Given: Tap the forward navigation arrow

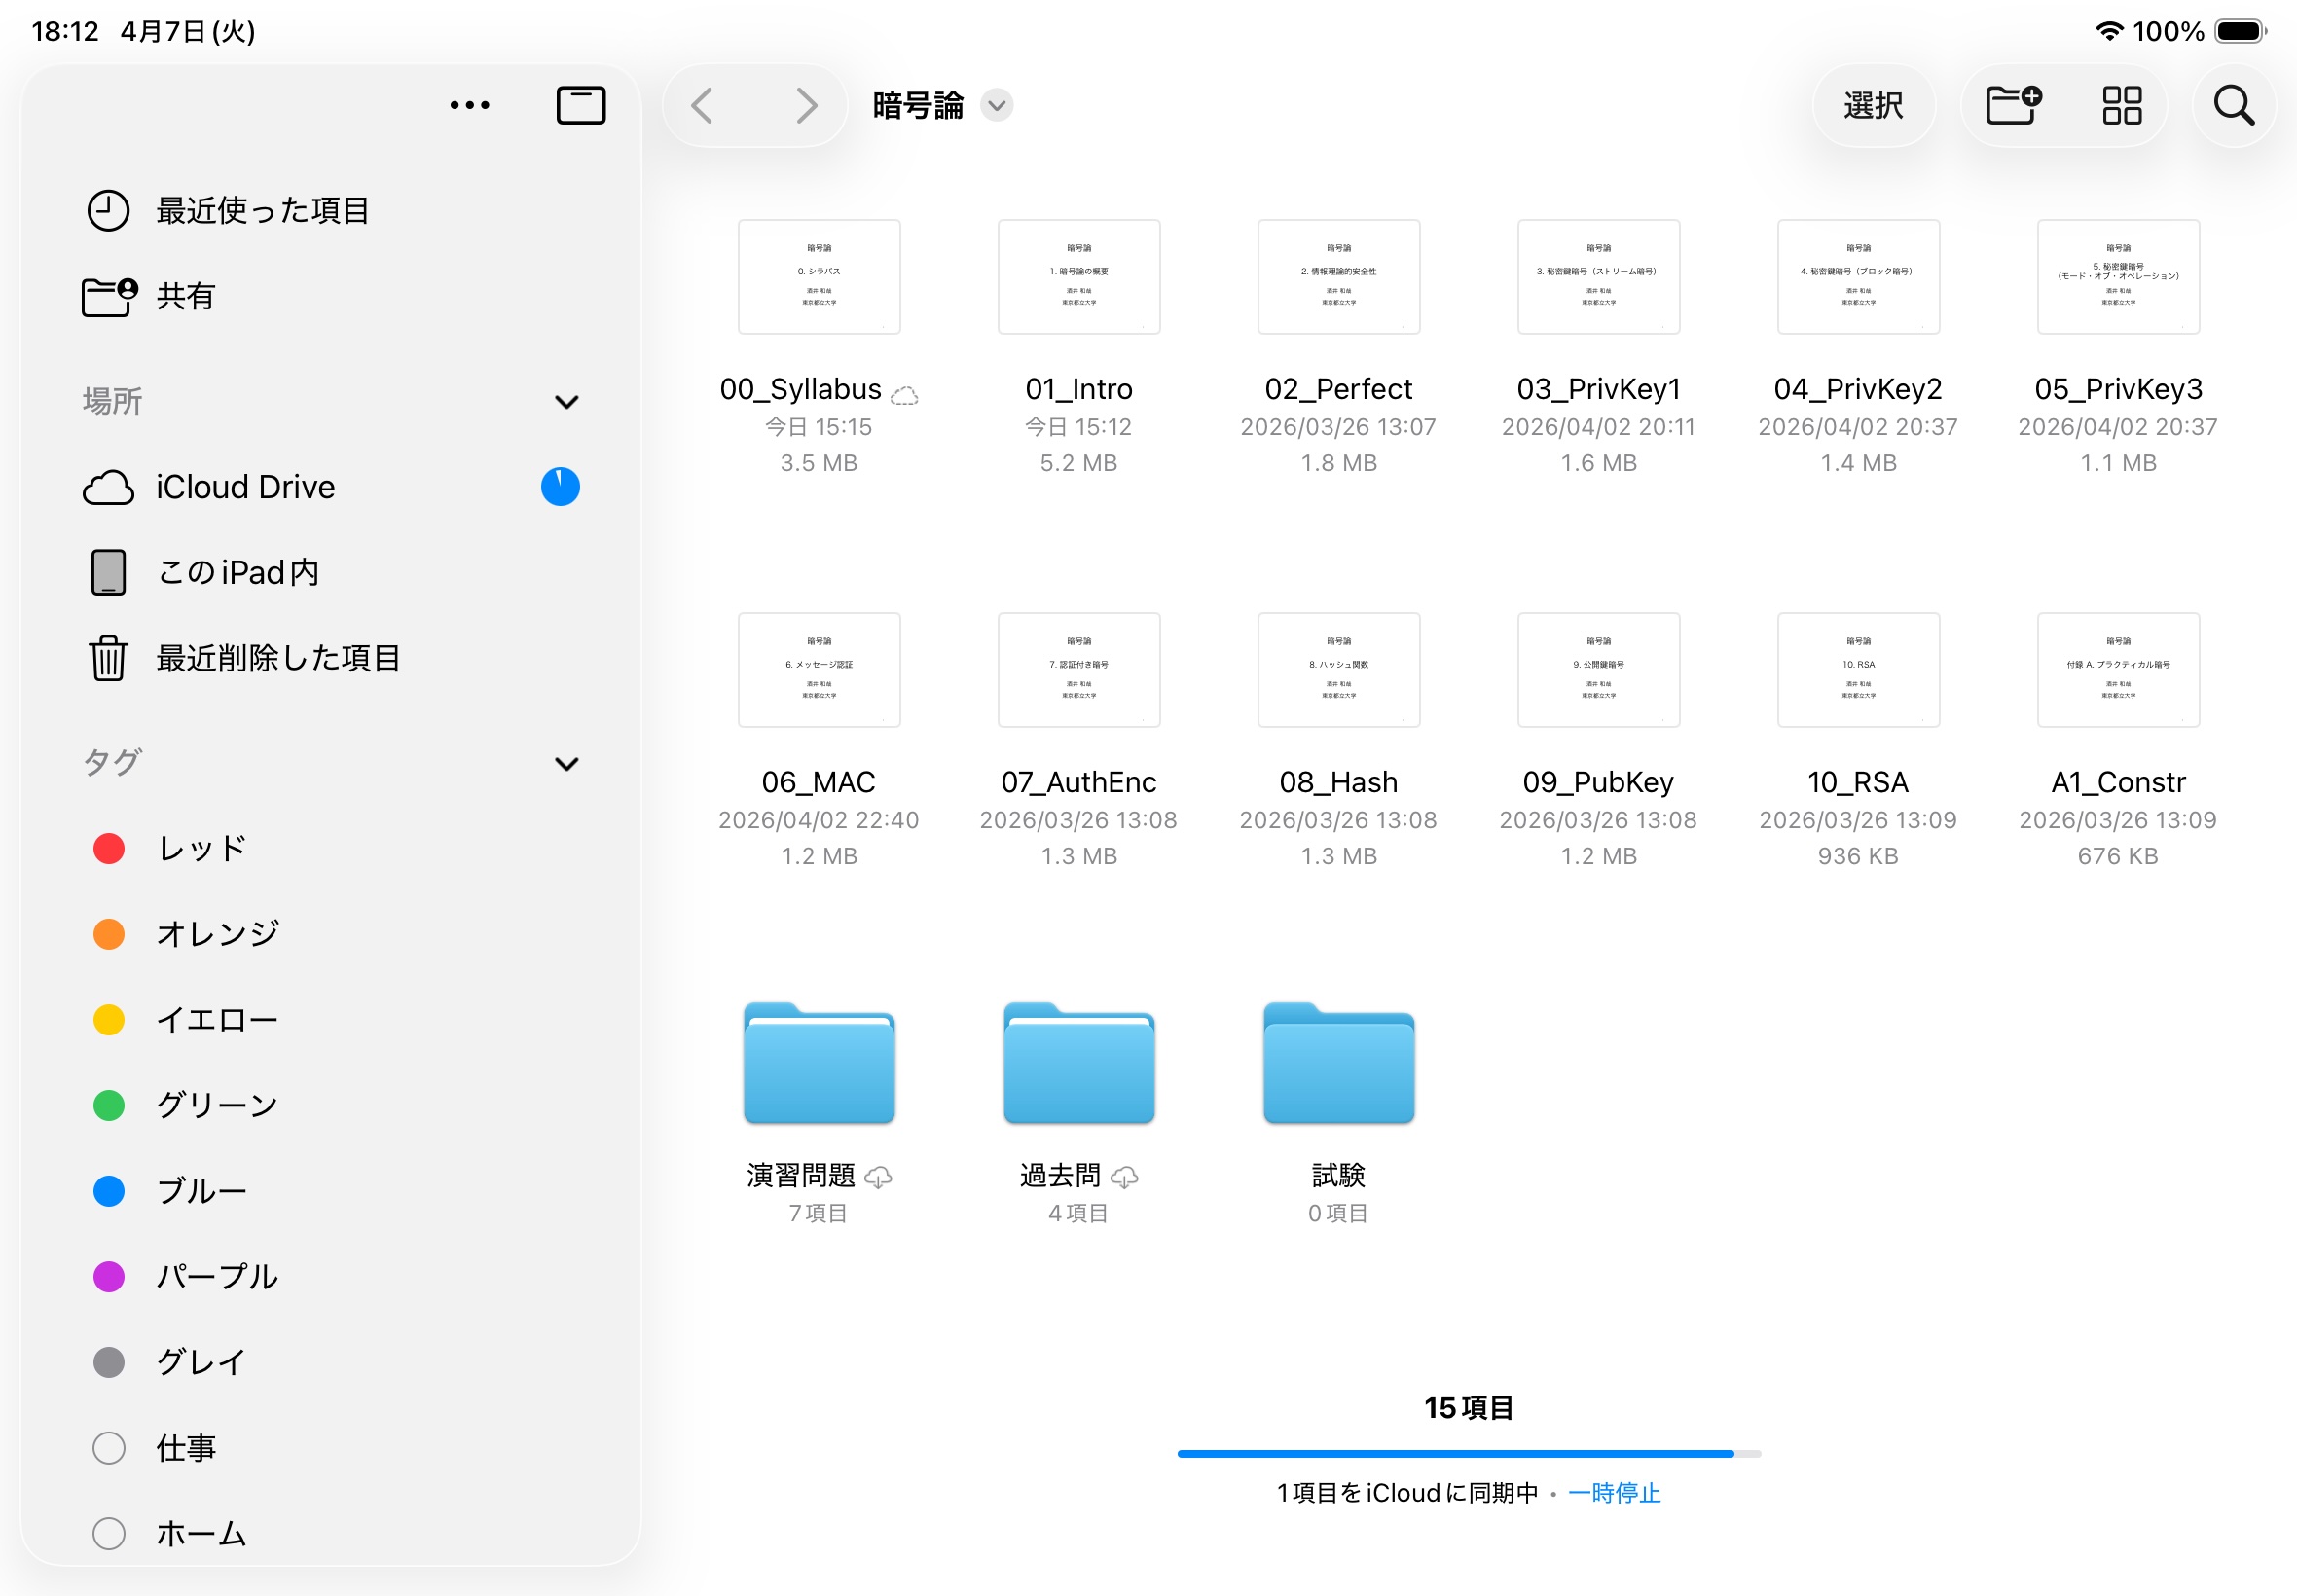Looking at the screenshot, I should 806,105.
